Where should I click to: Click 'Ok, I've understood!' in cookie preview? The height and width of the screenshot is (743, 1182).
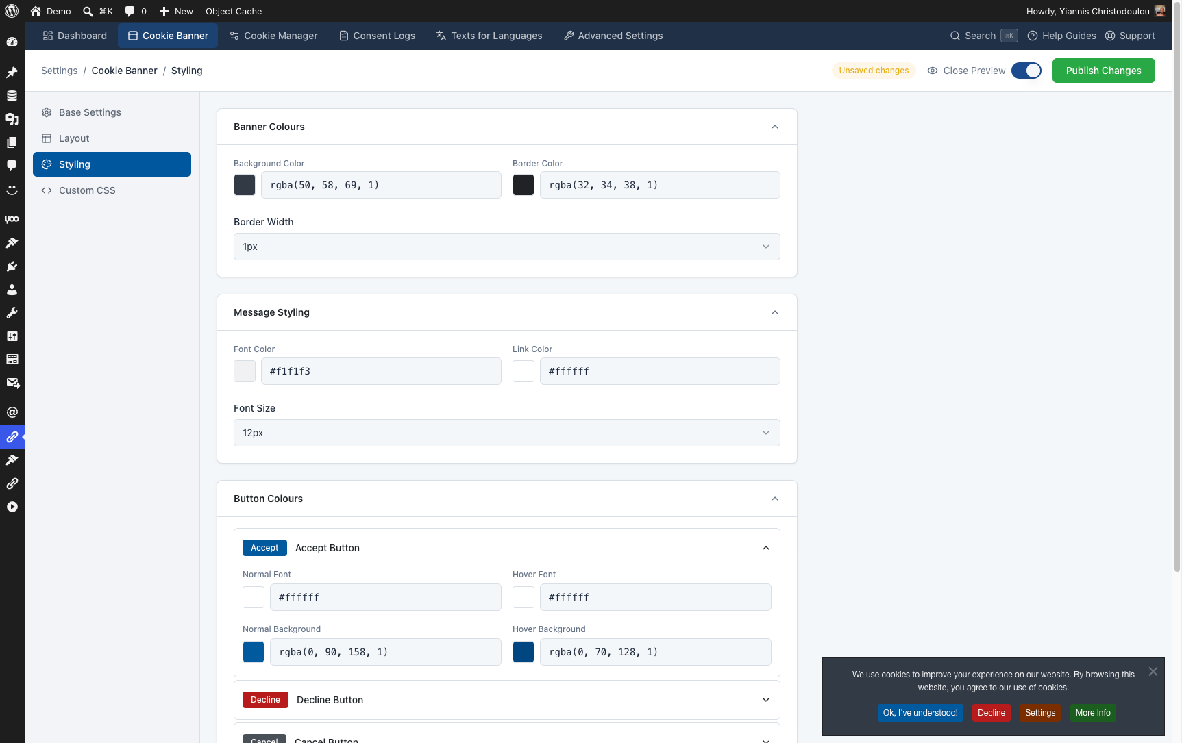click(x=920, y=713)
